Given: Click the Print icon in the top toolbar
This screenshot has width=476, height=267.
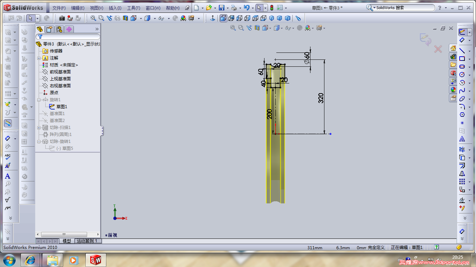Looking at the screenshot, I should click(234, 8).
